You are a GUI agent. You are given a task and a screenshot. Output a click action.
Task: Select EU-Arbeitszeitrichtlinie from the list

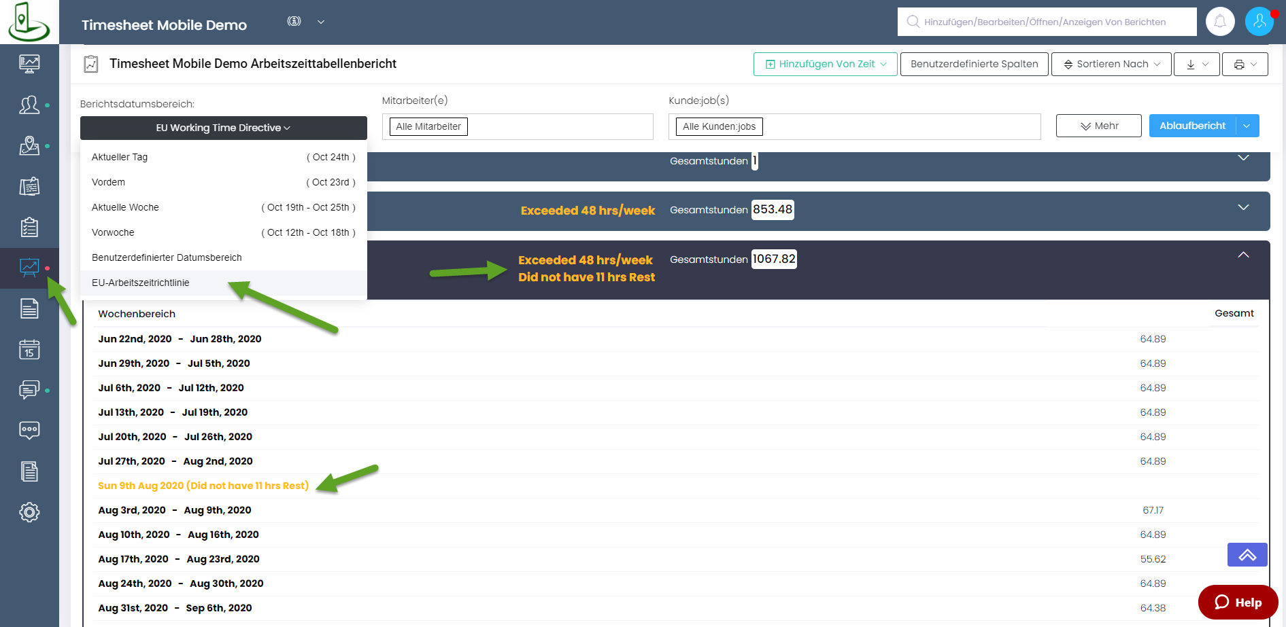pos(141,283)
